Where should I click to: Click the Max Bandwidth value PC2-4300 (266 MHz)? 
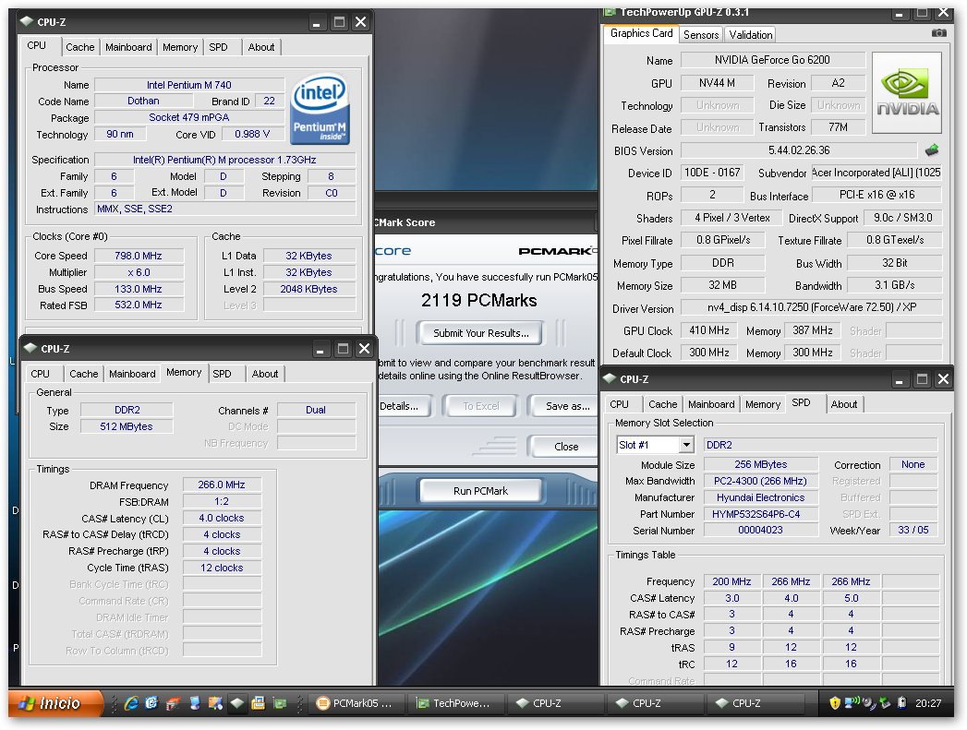[760, 481]
